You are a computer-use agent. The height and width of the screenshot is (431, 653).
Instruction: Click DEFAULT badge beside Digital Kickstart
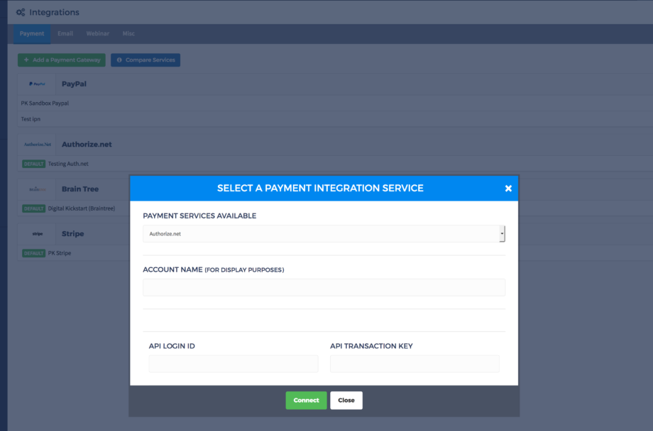[x=34, y=208]
